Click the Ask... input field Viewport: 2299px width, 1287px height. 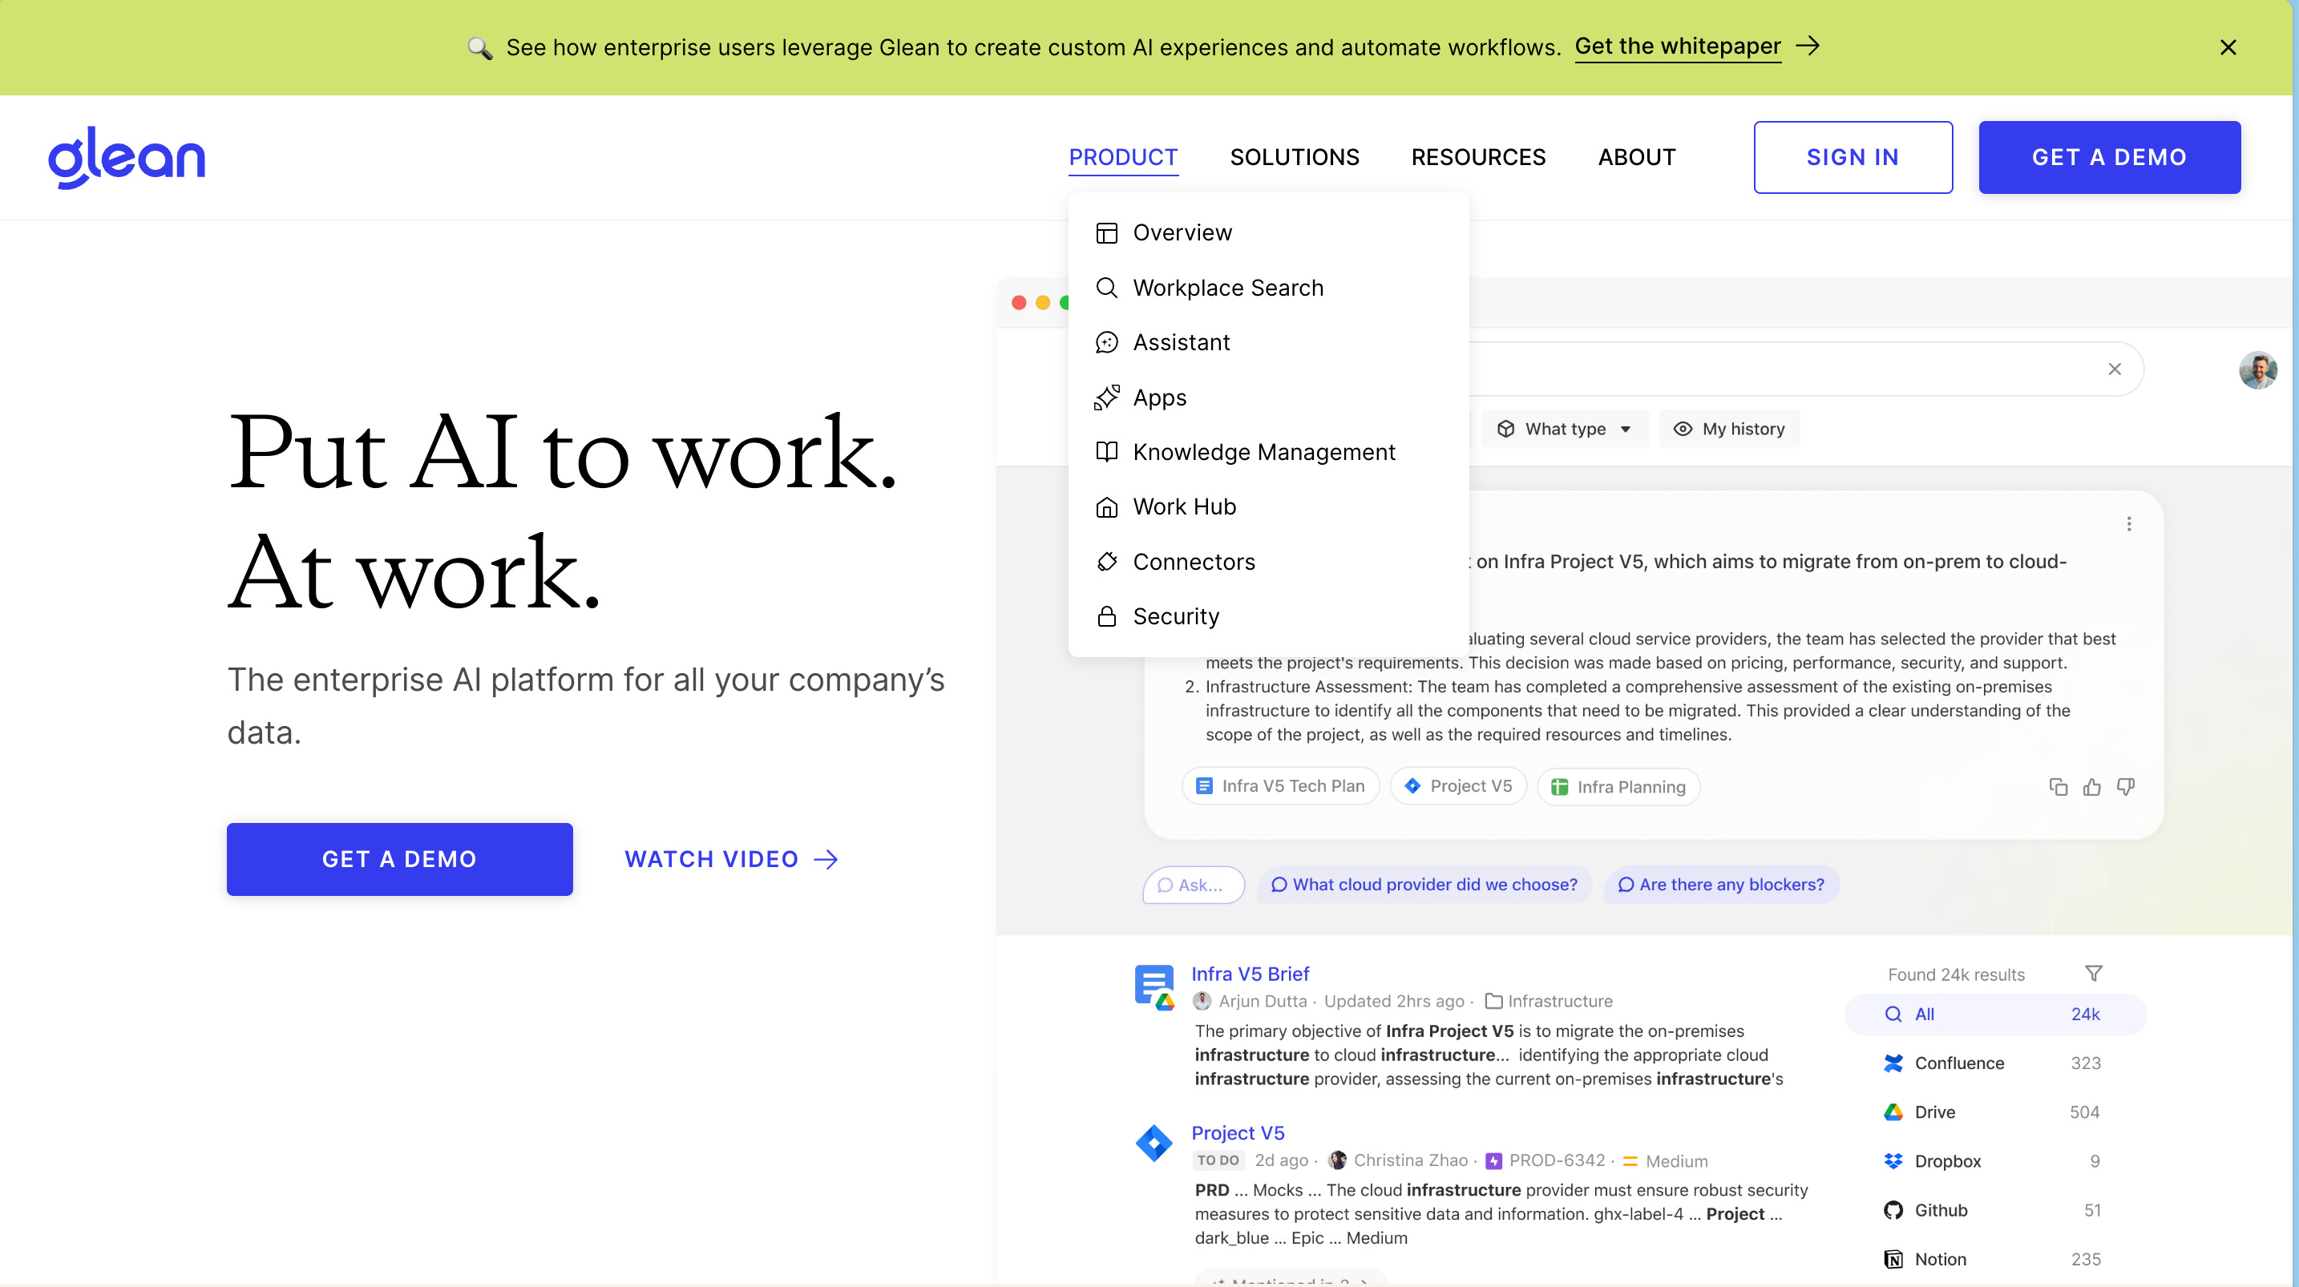pos(1194,886)
